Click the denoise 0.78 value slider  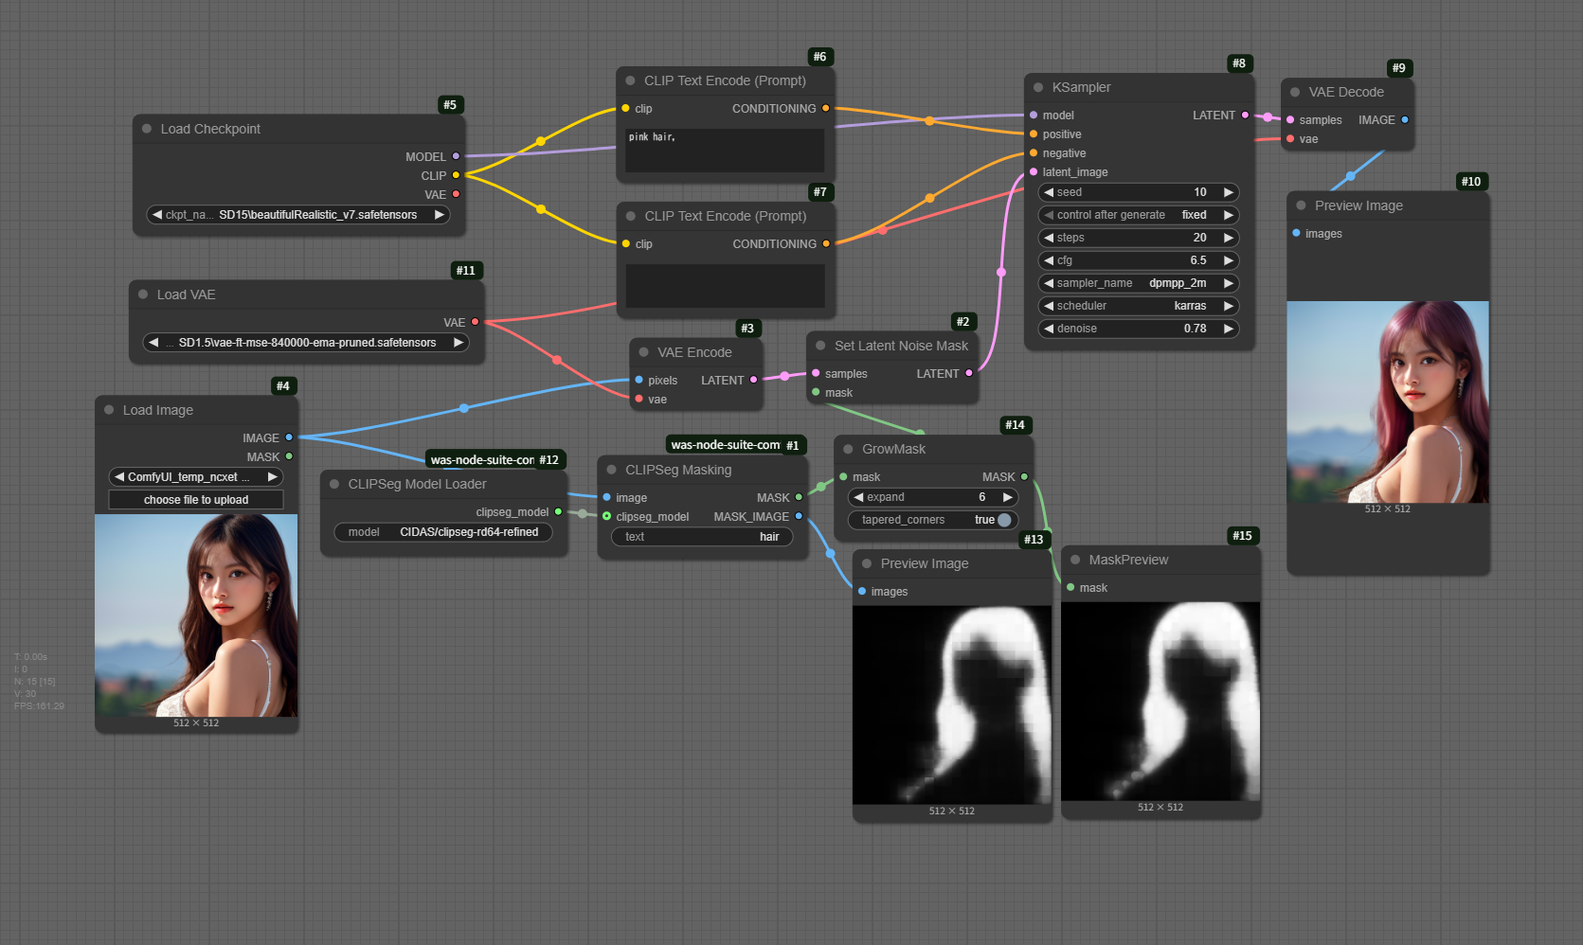pos(1138,329)
